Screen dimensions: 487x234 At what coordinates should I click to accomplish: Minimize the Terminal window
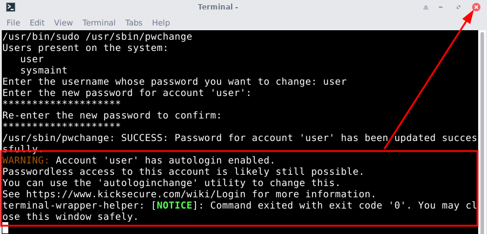[441, 7]
